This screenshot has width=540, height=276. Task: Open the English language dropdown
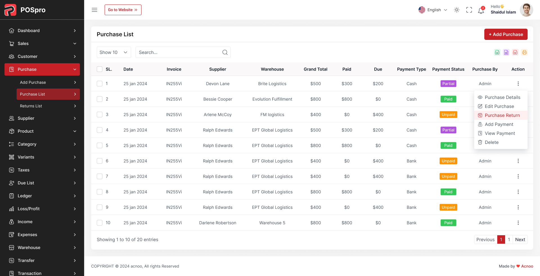tap(433, 10)
